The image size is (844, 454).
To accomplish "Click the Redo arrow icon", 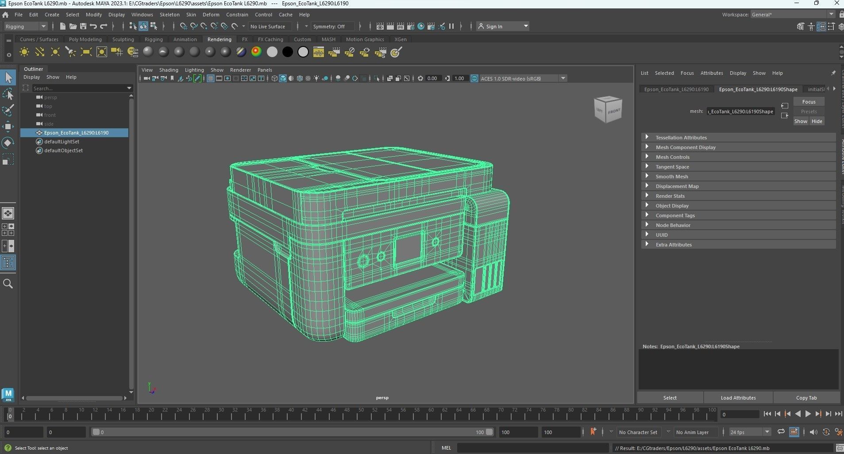I will click(x=104, y=26).
